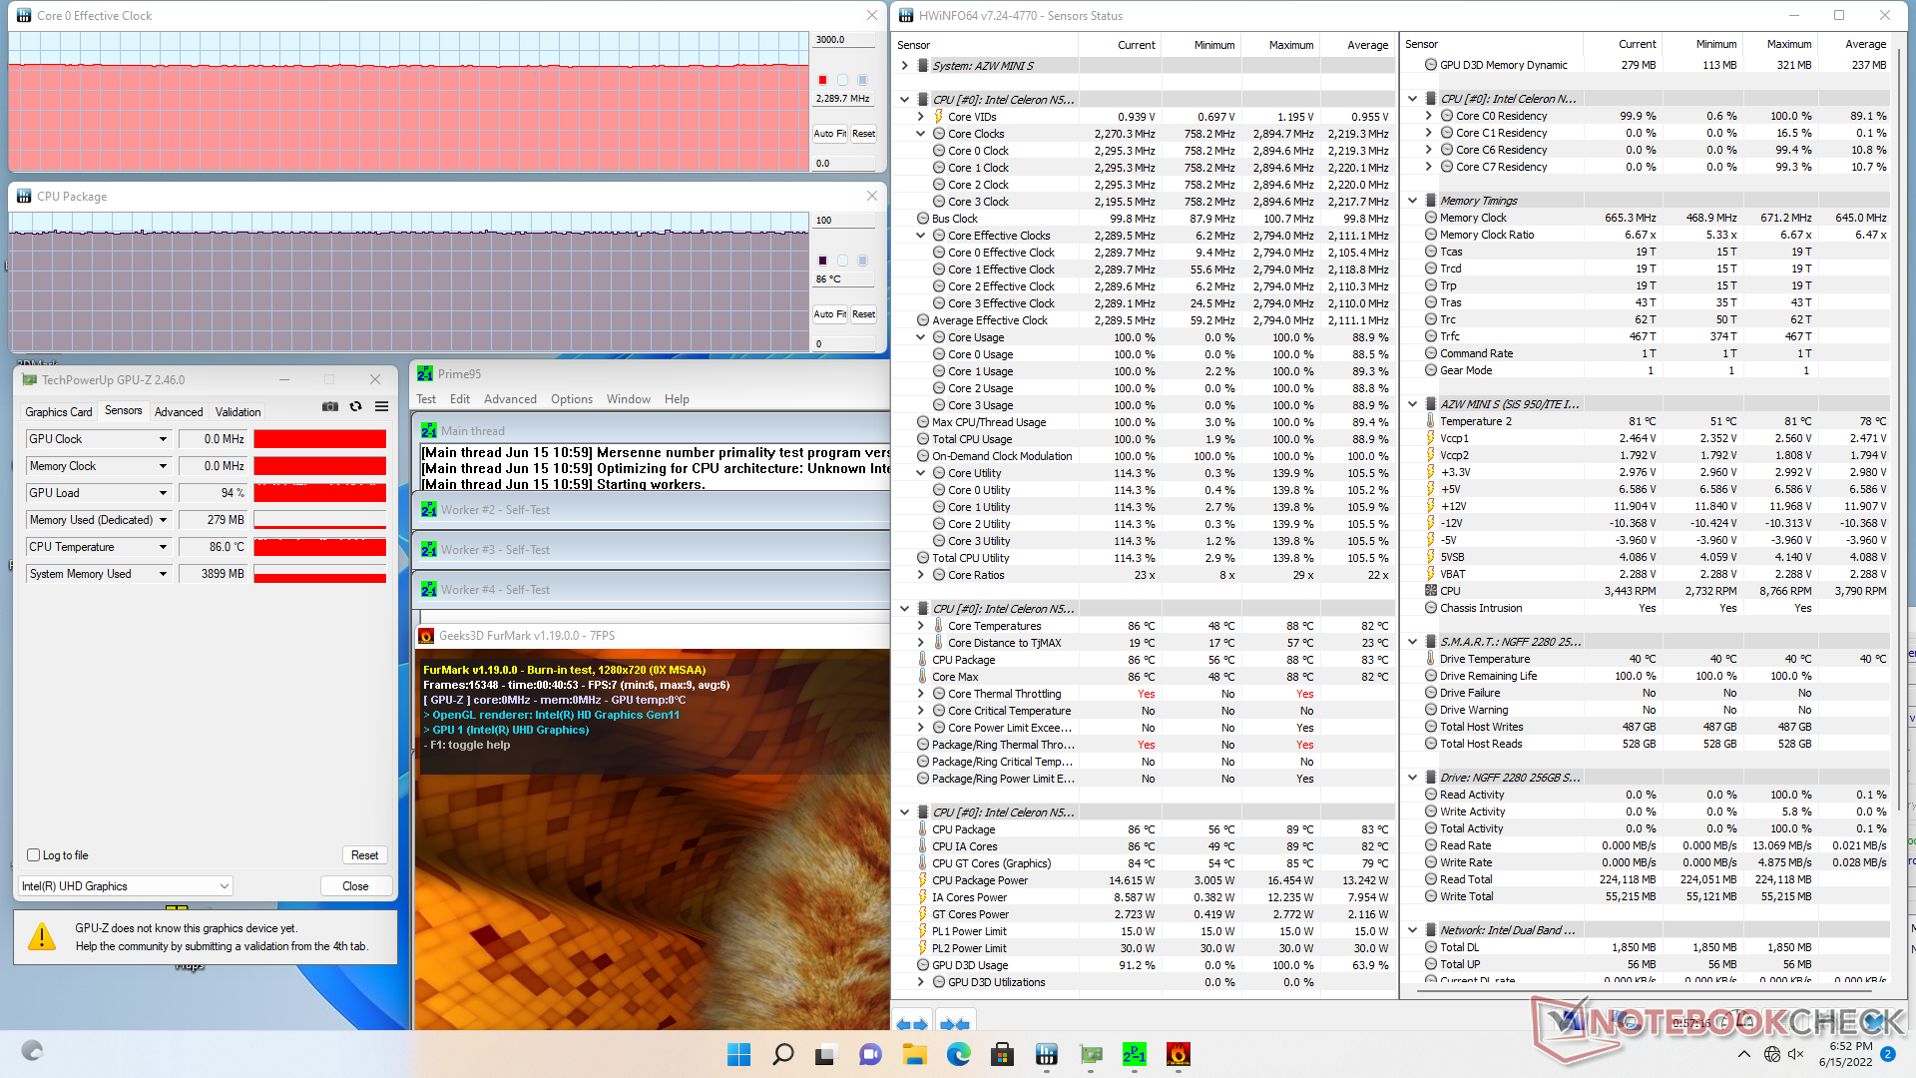Click the GPU-Z Reset button
Screen dimensions: 1916x1078
coord(364,855)
